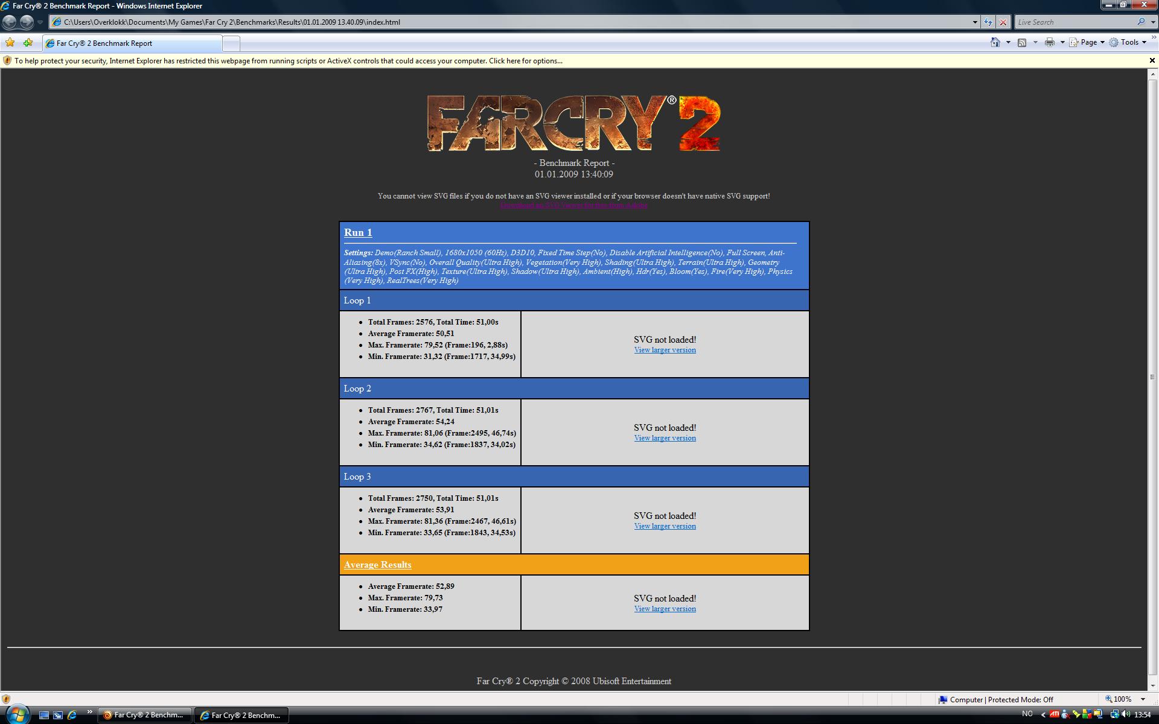
Task: Click the information bar shield icon
Action: tap(7, 61)
